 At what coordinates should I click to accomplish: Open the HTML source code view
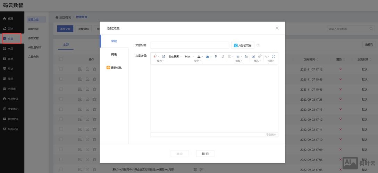pyautogui.click(x=267, y=56)
